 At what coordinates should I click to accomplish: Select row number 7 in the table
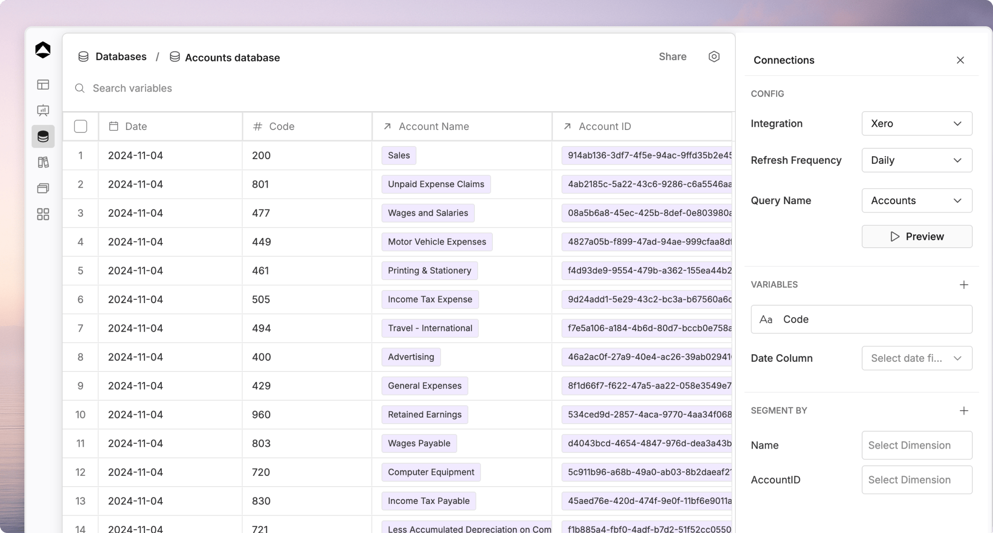click(80, 328)
